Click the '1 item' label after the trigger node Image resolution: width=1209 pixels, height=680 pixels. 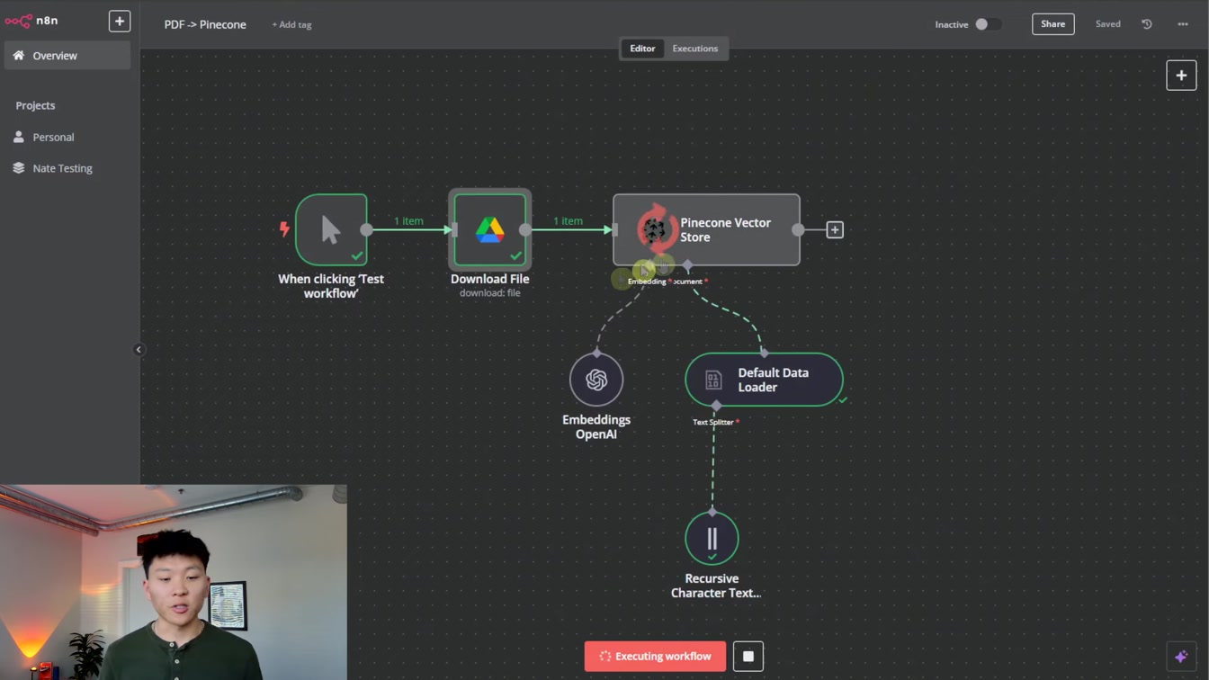[x=408, y=221]
